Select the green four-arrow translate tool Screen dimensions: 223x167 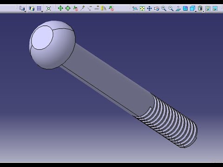coord(60,8)
